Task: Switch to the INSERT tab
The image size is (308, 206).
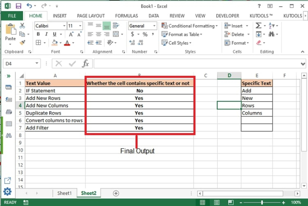Action: [60, 16]
